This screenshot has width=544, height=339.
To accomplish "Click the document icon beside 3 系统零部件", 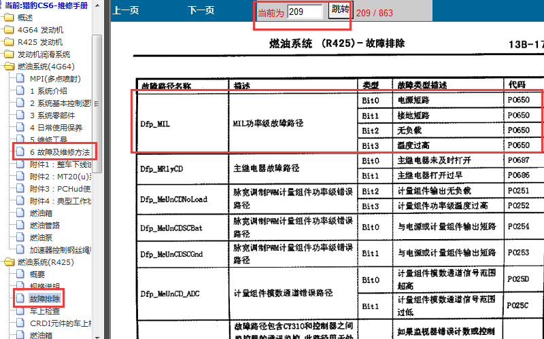I will 20,115.
